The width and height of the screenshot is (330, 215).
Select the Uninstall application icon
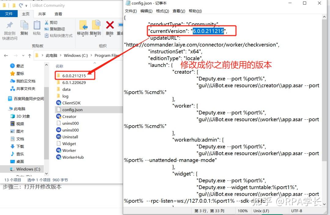point(58,137)
